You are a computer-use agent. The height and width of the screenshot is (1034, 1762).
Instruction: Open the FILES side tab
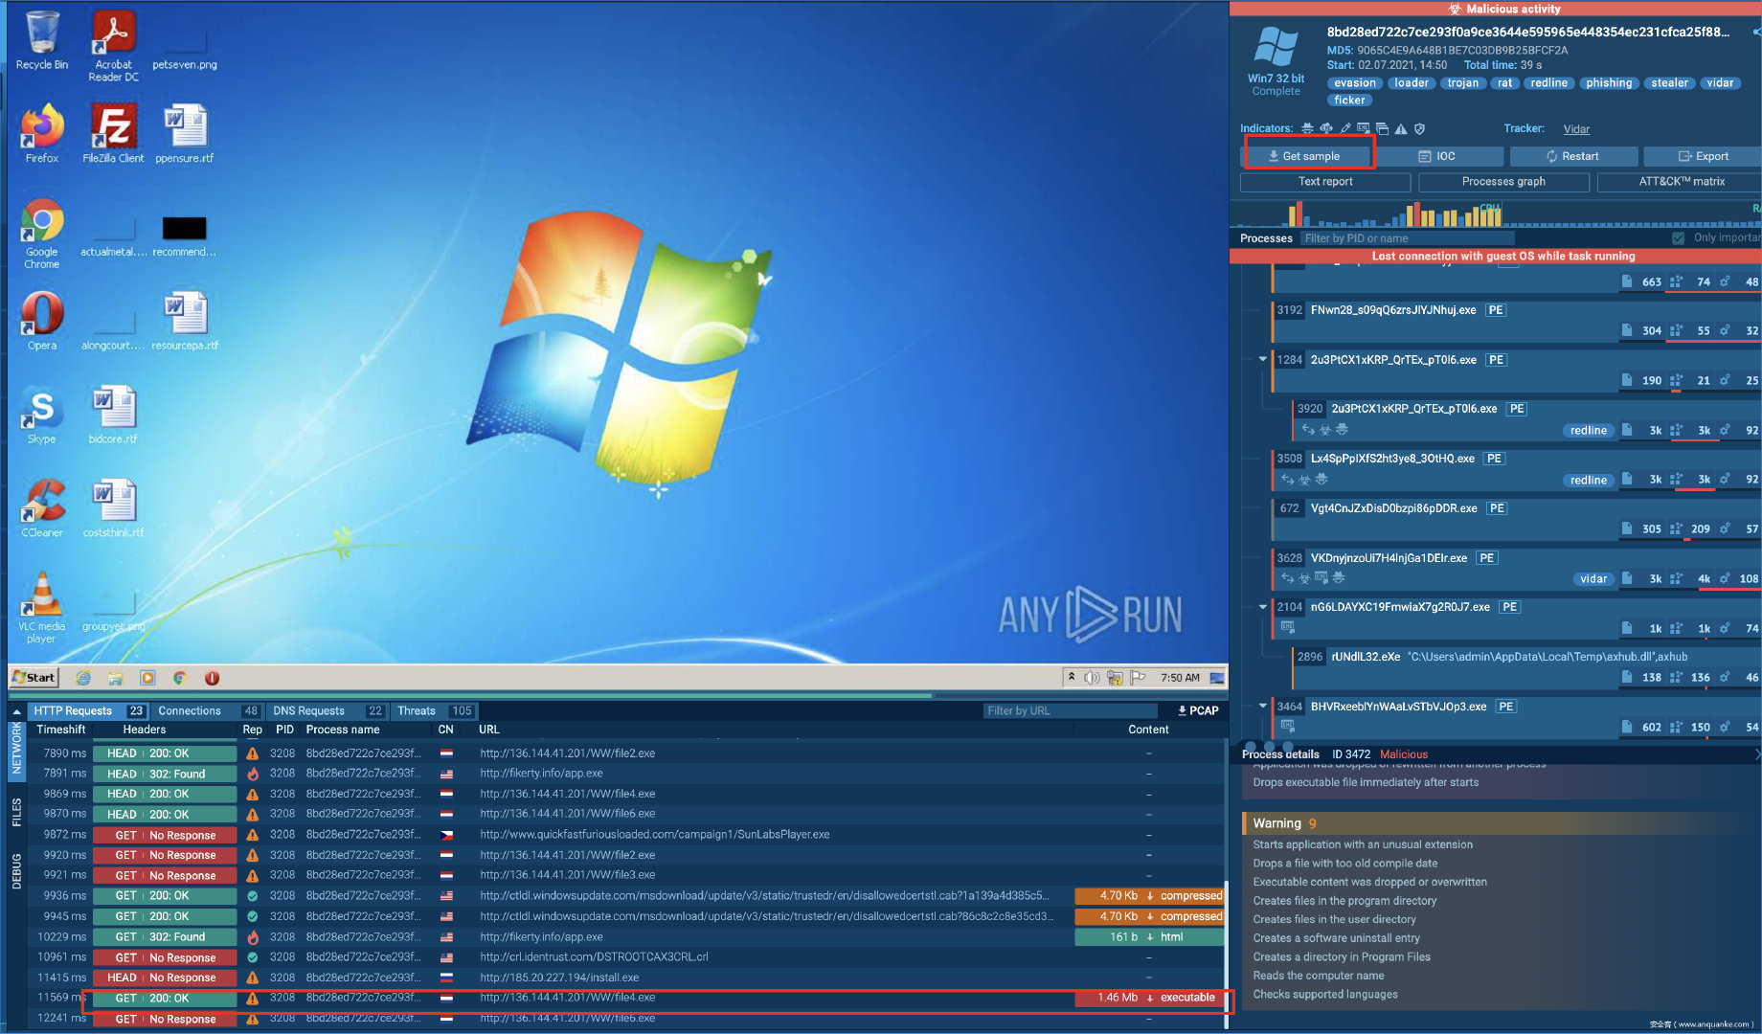click(x=16, y=812)
